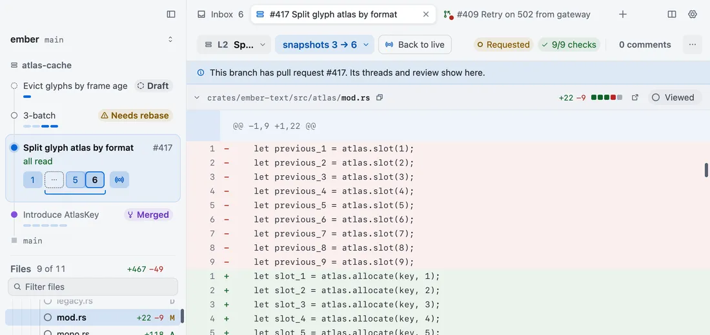Image resolution: width=710 pixels, height=335 pixels.
Task: Click the Merged status badge
Action: pos(148,215)
